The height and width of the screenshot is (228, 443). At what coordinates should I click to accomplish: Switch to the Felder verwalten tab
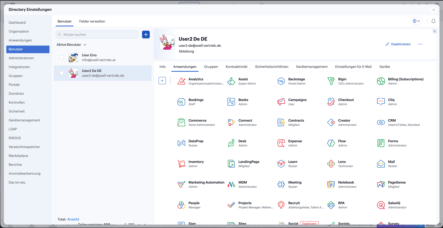click(92, 21)
